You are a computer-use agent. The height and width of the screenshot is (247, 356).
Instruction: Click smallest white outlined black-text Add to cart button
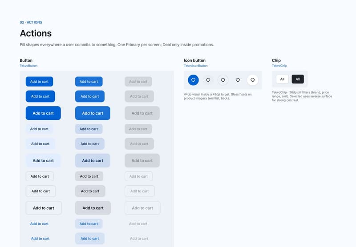coord(40,176)
